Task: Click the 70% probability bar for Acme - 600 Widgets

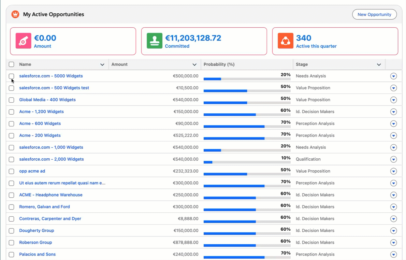Action: 247,126
